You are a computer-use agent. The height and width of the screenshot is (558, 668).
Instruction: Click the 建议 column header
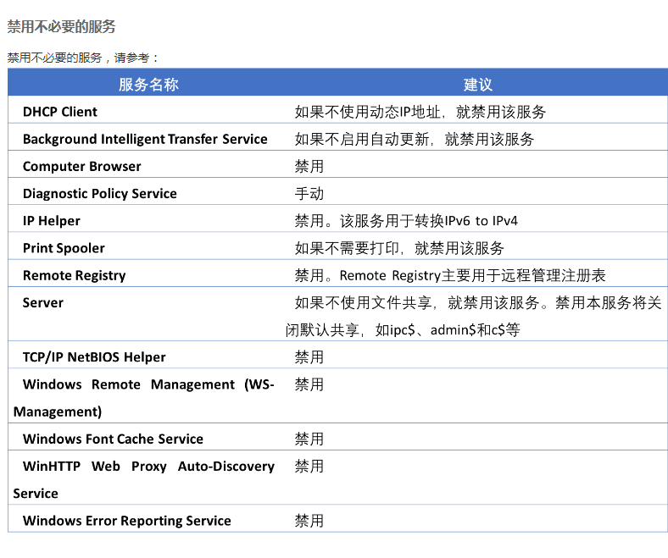(477, 85)
